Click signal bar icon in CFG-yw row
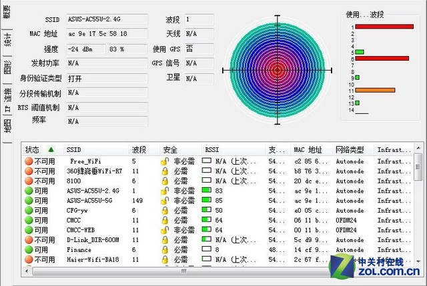427x286 pixels. pyautogui.click(x=207, y=209)
